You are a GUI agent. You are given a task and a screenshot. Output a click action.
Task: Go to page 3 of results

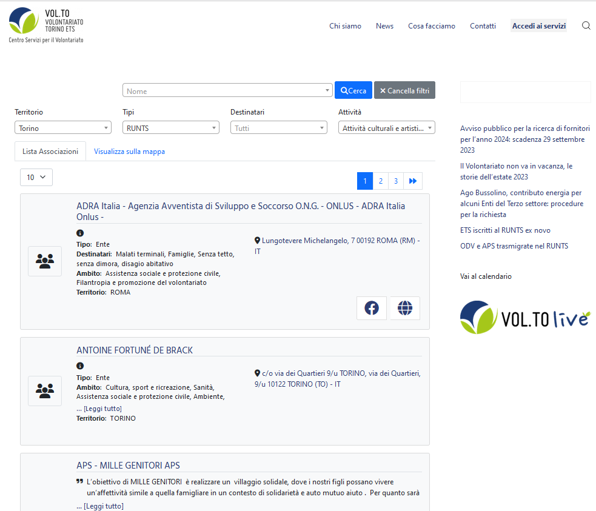click(x=396, y=181)
